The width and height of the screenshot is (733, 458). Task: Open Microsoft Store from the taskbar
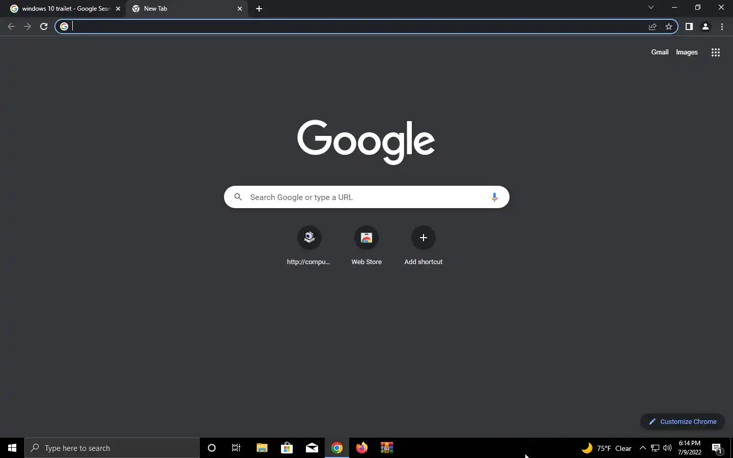287,448
